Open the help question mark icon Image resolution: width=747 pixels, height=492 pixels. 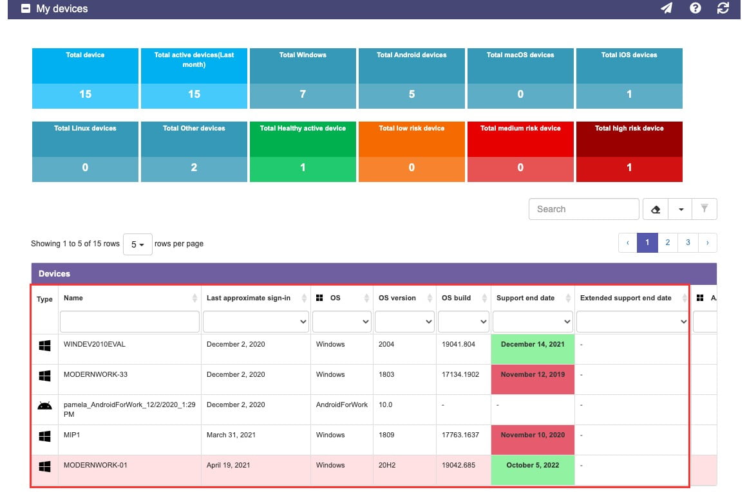(x=695, y=8)
